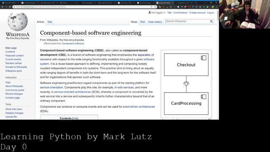Click the 'Not logged in' text
270x152 pixels.
coord(158,13)
